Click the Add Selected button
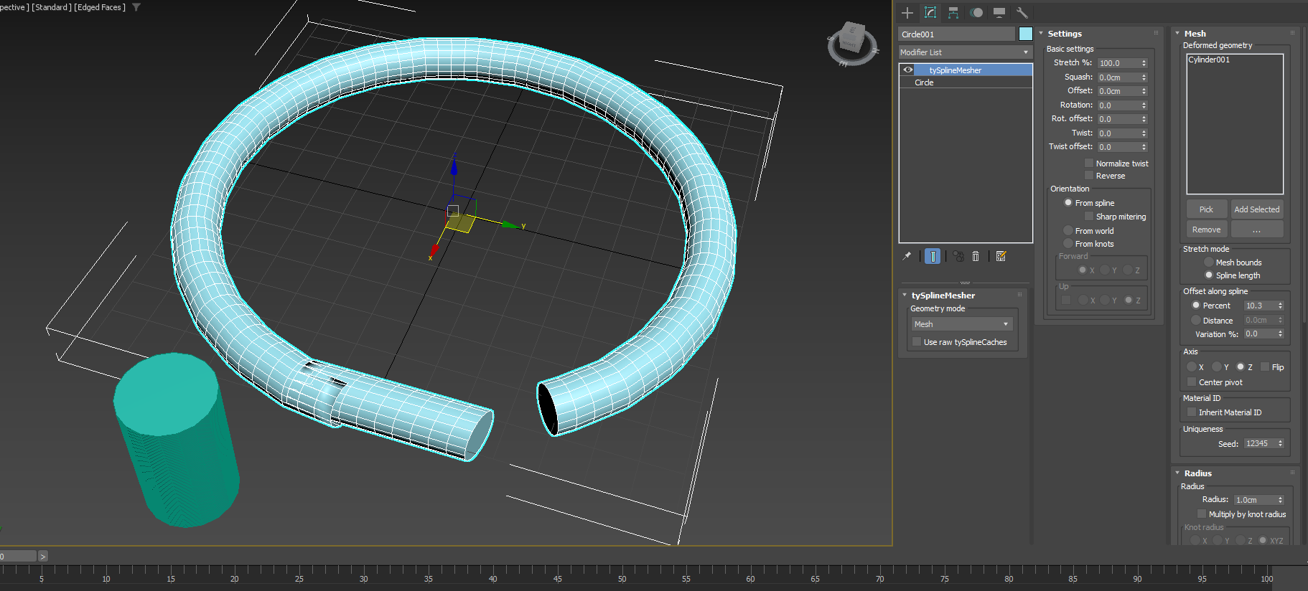Image resolution: width=1308 pixels, height=591 pixels. [1257, 209]
